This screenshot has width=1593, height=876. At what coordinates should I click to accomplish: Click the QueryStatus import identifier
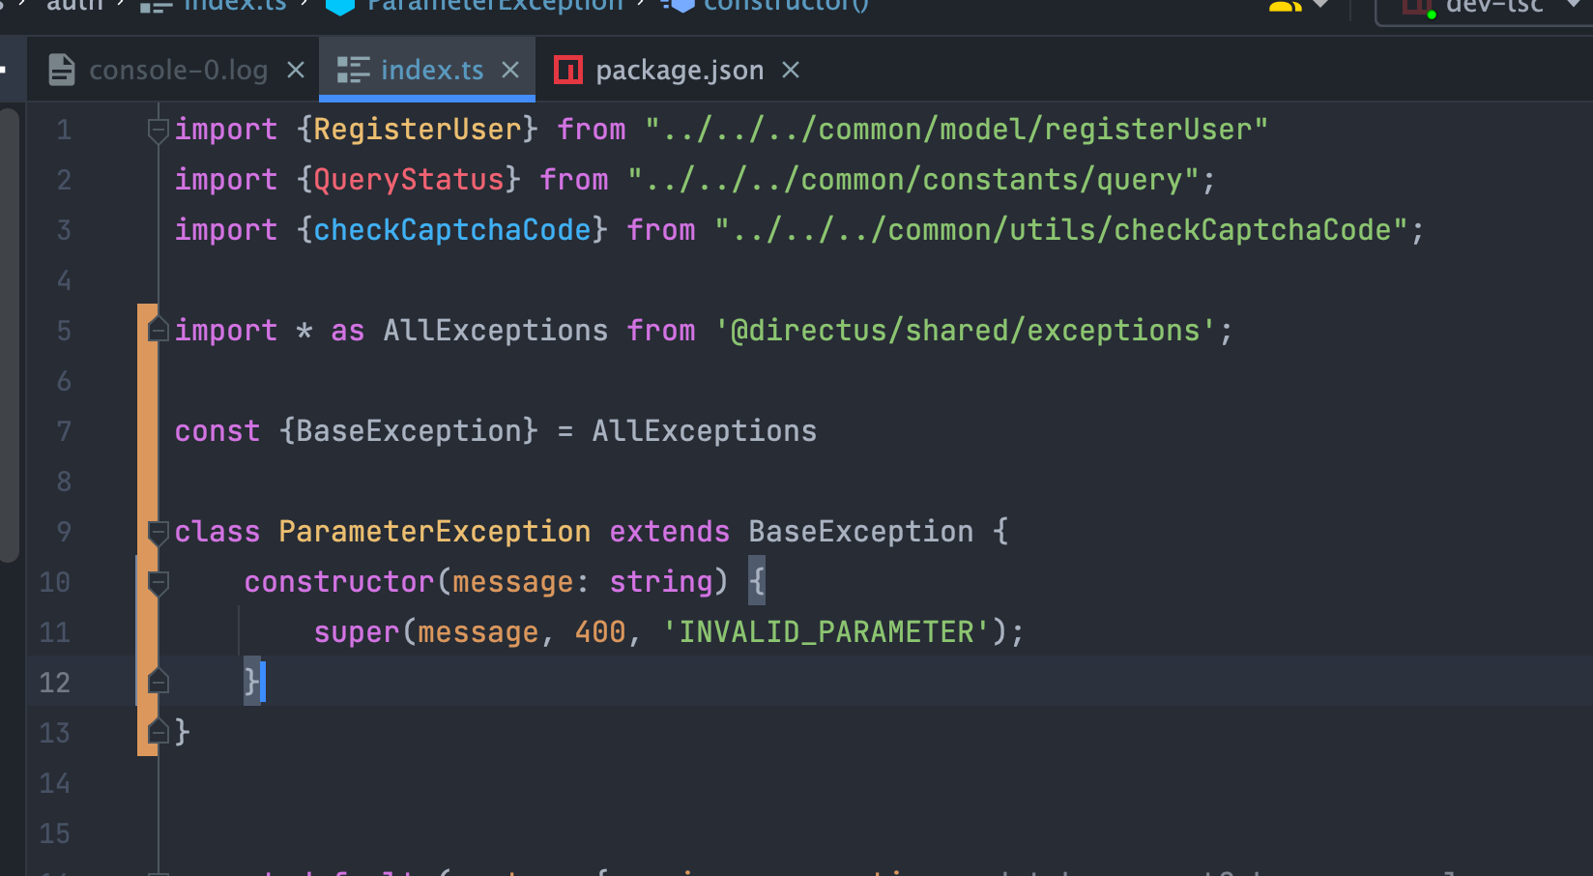408,180
